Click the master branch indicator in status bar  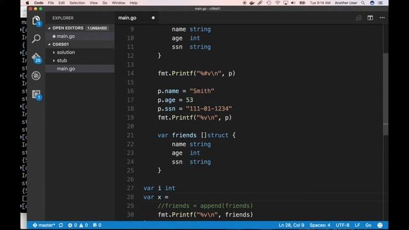point(44,225)
